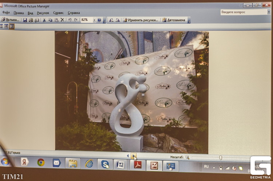Viewport: 273px width, 181px height.
Task: Click the Автозамена button
Action: [x=174, y=20]
